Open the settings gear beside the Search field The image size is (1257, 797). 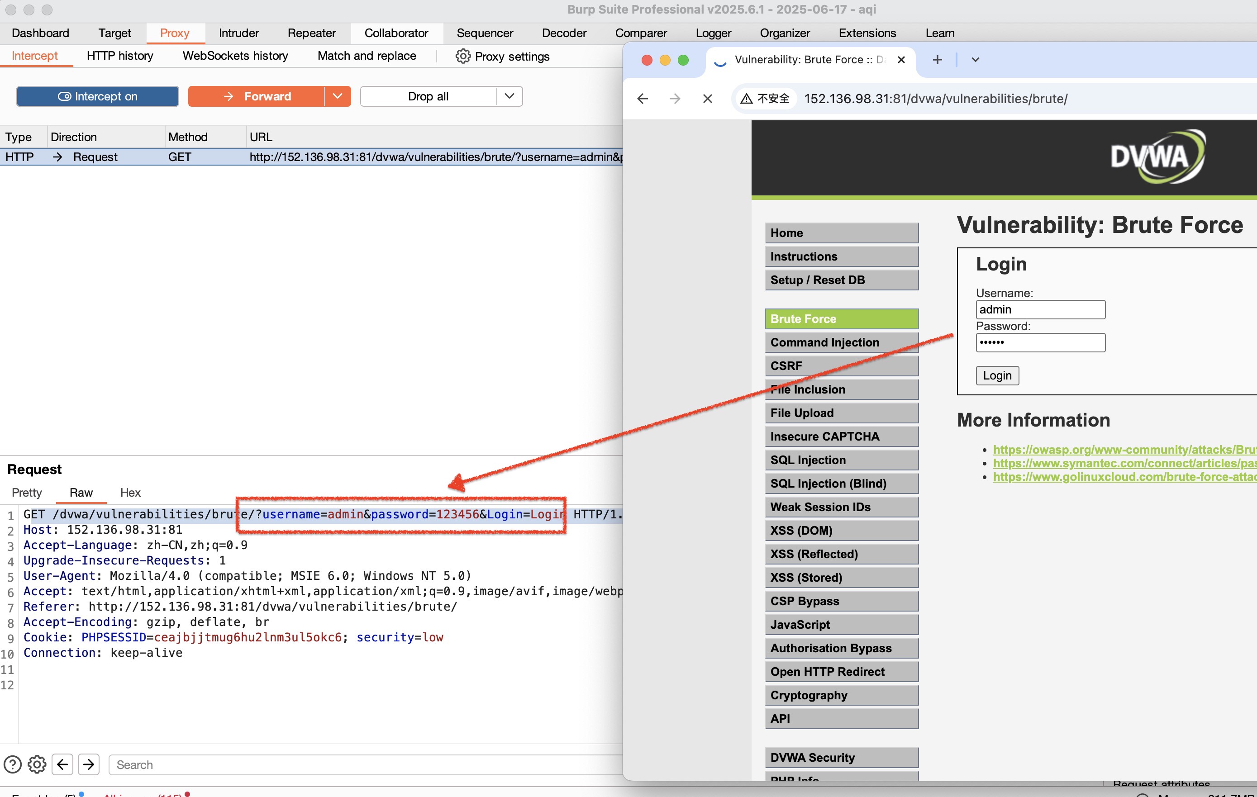(37, 764)
